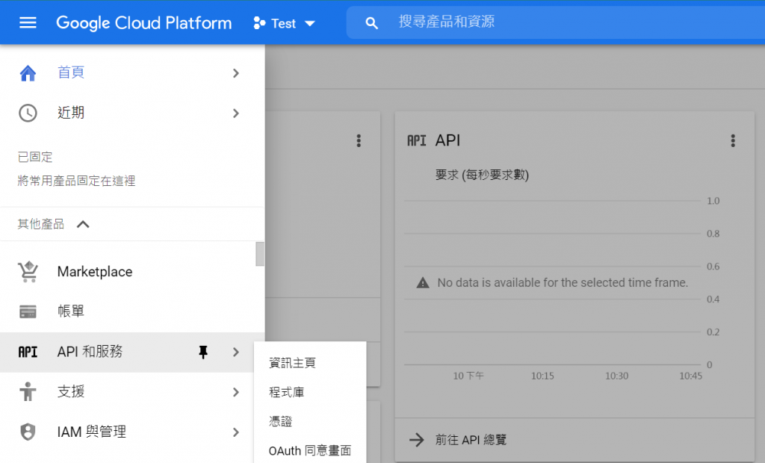
Task: Click the Google Cloud Platform logo
Action: [x=144, y=23]
